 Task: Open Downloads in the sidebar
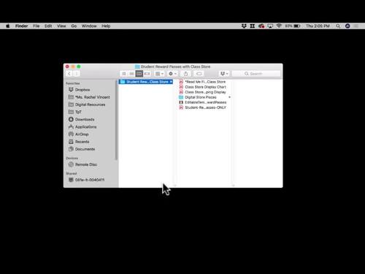pyautogui.click(x=85, y=119)
